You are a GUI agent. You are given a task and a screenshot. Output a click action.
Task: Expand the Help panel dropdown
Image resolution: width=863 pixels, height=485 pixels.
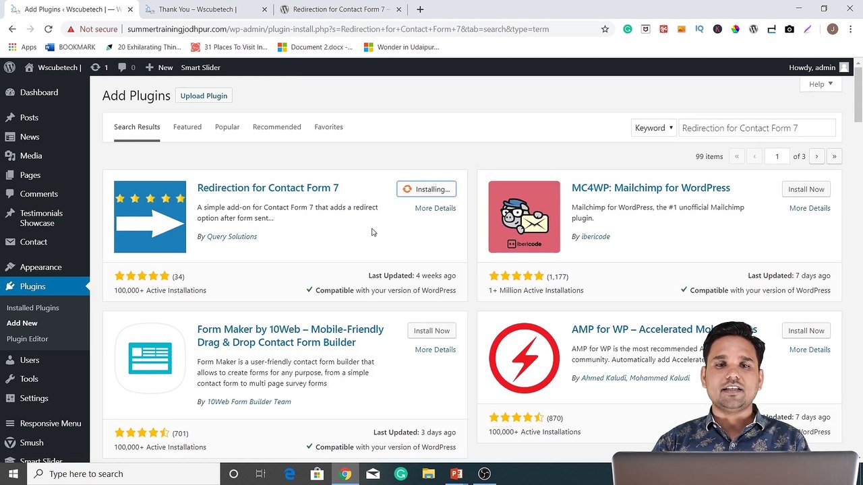[x=821, y=84]
